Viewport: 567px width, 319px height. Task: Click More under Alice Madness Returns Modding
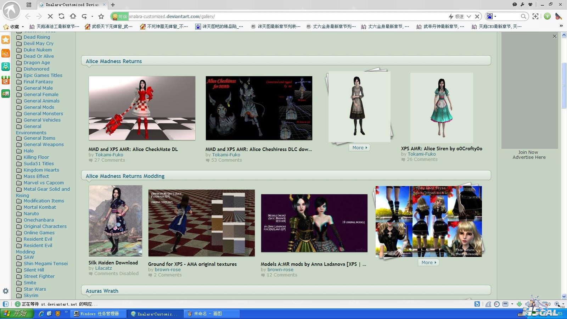pyautogui.click(x=429, y=262)
